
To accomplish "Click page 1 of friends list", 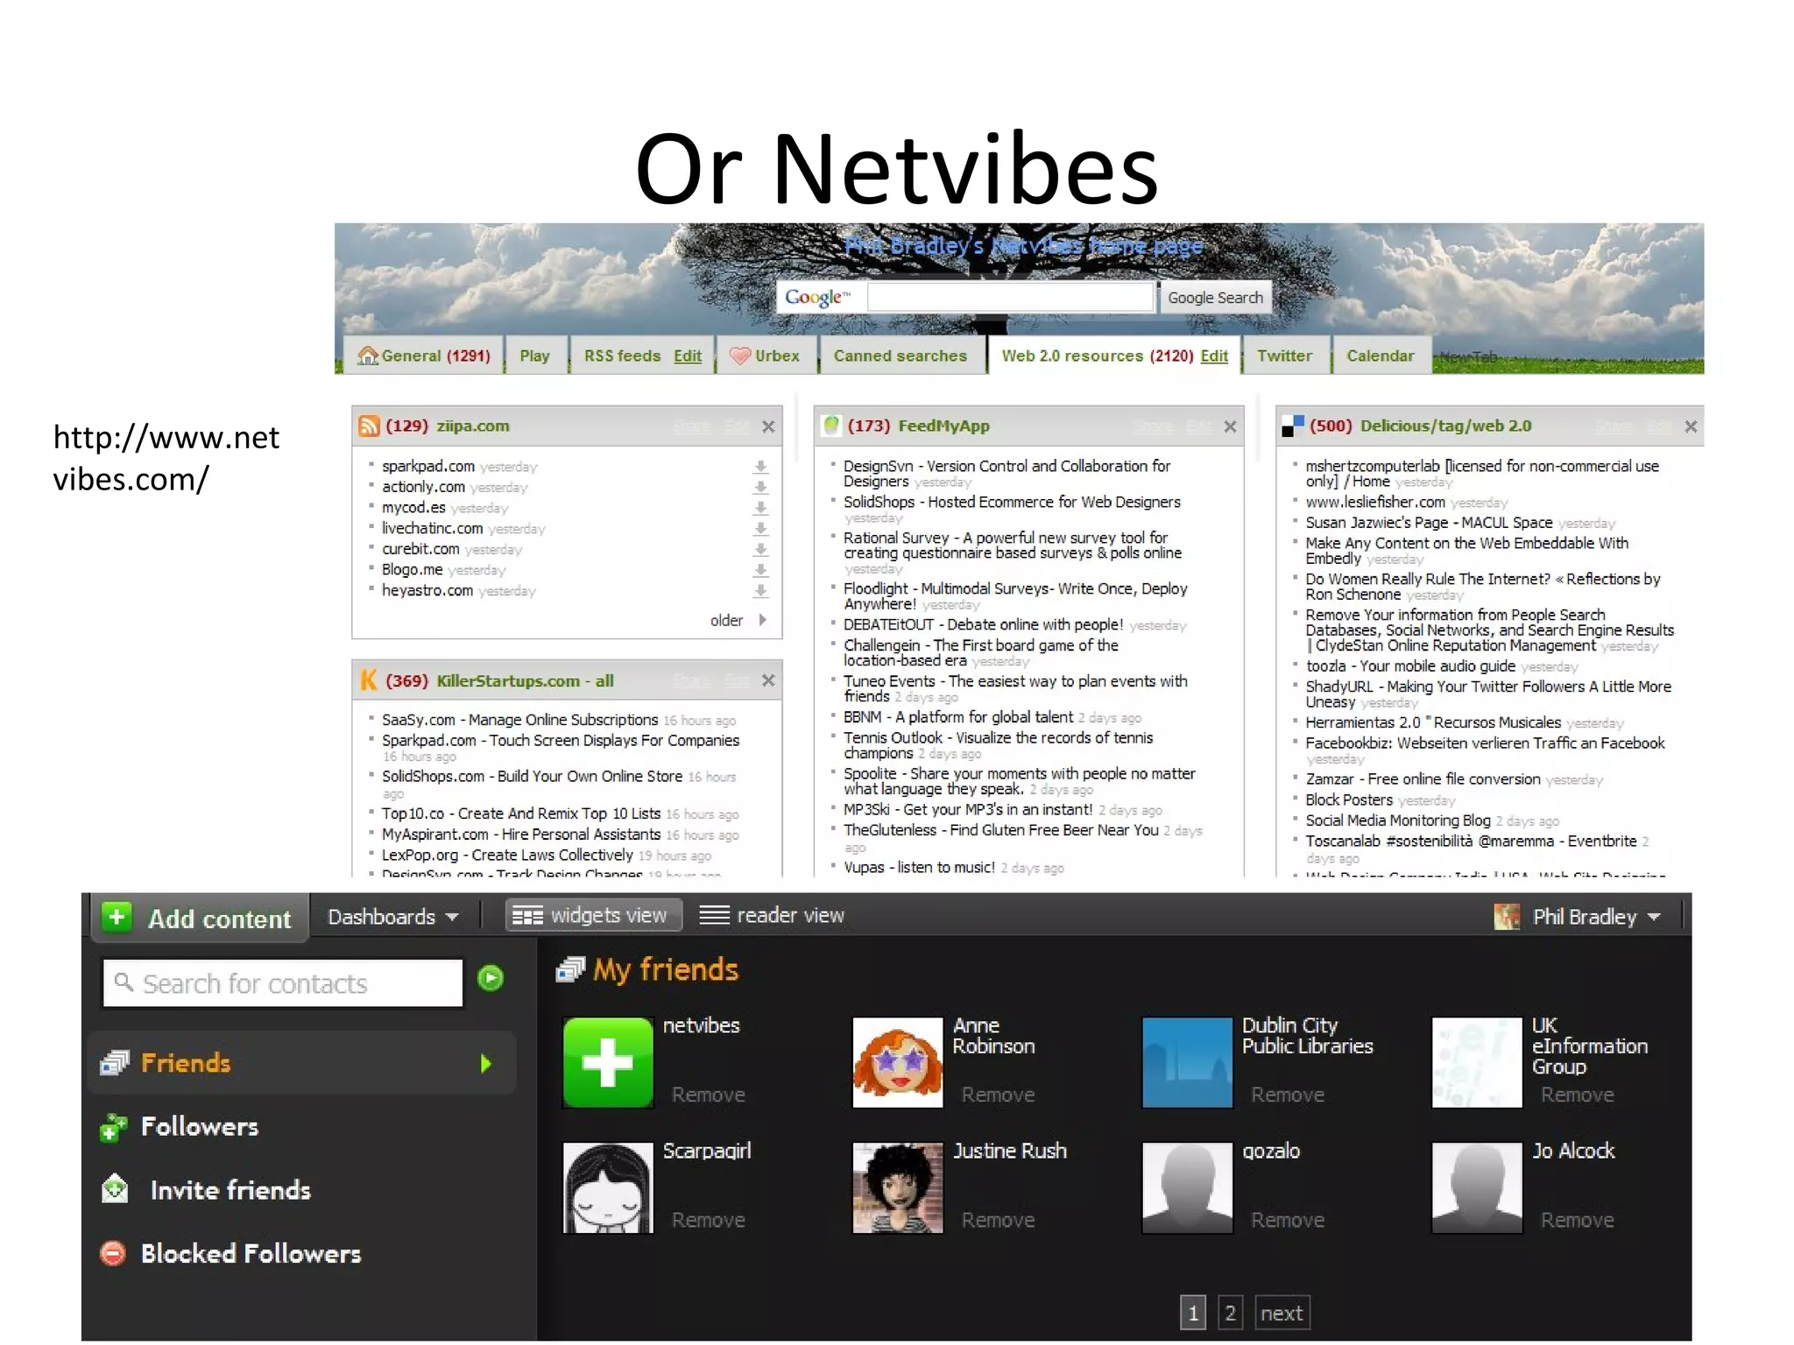I will [1192, 1313].
